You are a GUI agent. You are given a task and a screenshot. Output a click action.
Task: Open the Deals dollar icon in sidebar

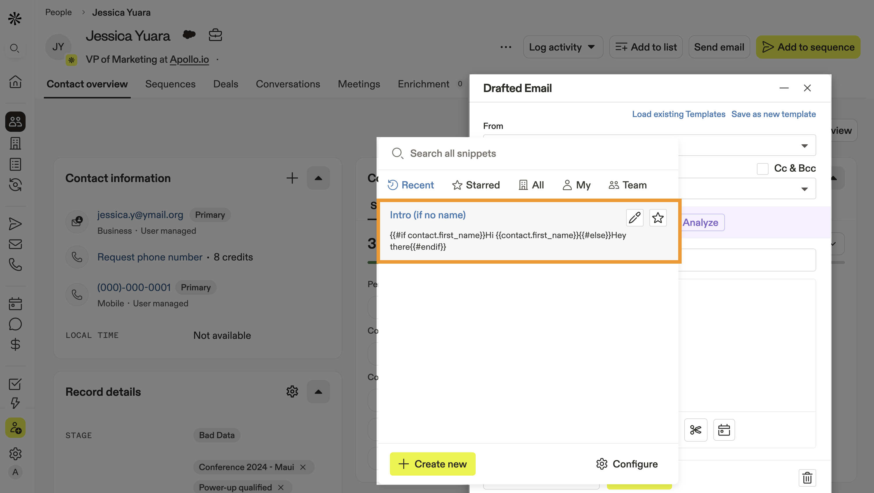pyautogui.click(x=15, y=344)
